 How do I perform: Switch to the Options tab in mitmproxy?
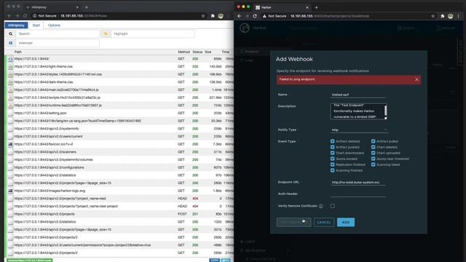coord(54,25)
